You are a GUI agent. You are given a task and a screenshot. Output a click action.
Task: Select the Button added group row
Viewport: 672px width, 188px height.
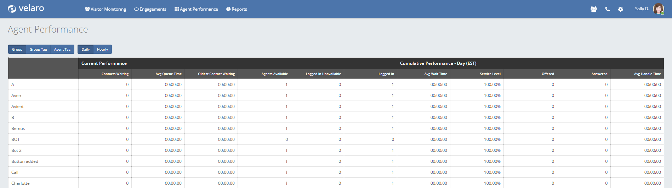coord(25,161)
